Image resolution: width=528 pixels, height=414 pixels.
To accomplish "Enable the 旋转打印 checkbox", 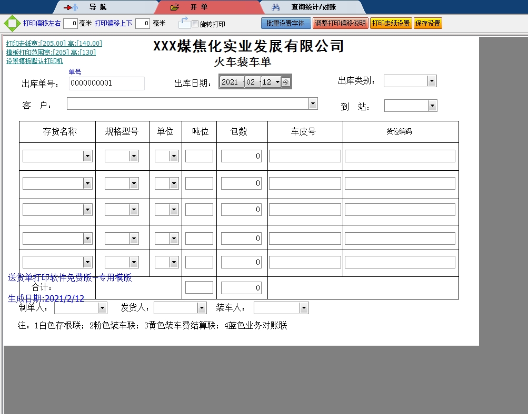I will click(195, 24).
